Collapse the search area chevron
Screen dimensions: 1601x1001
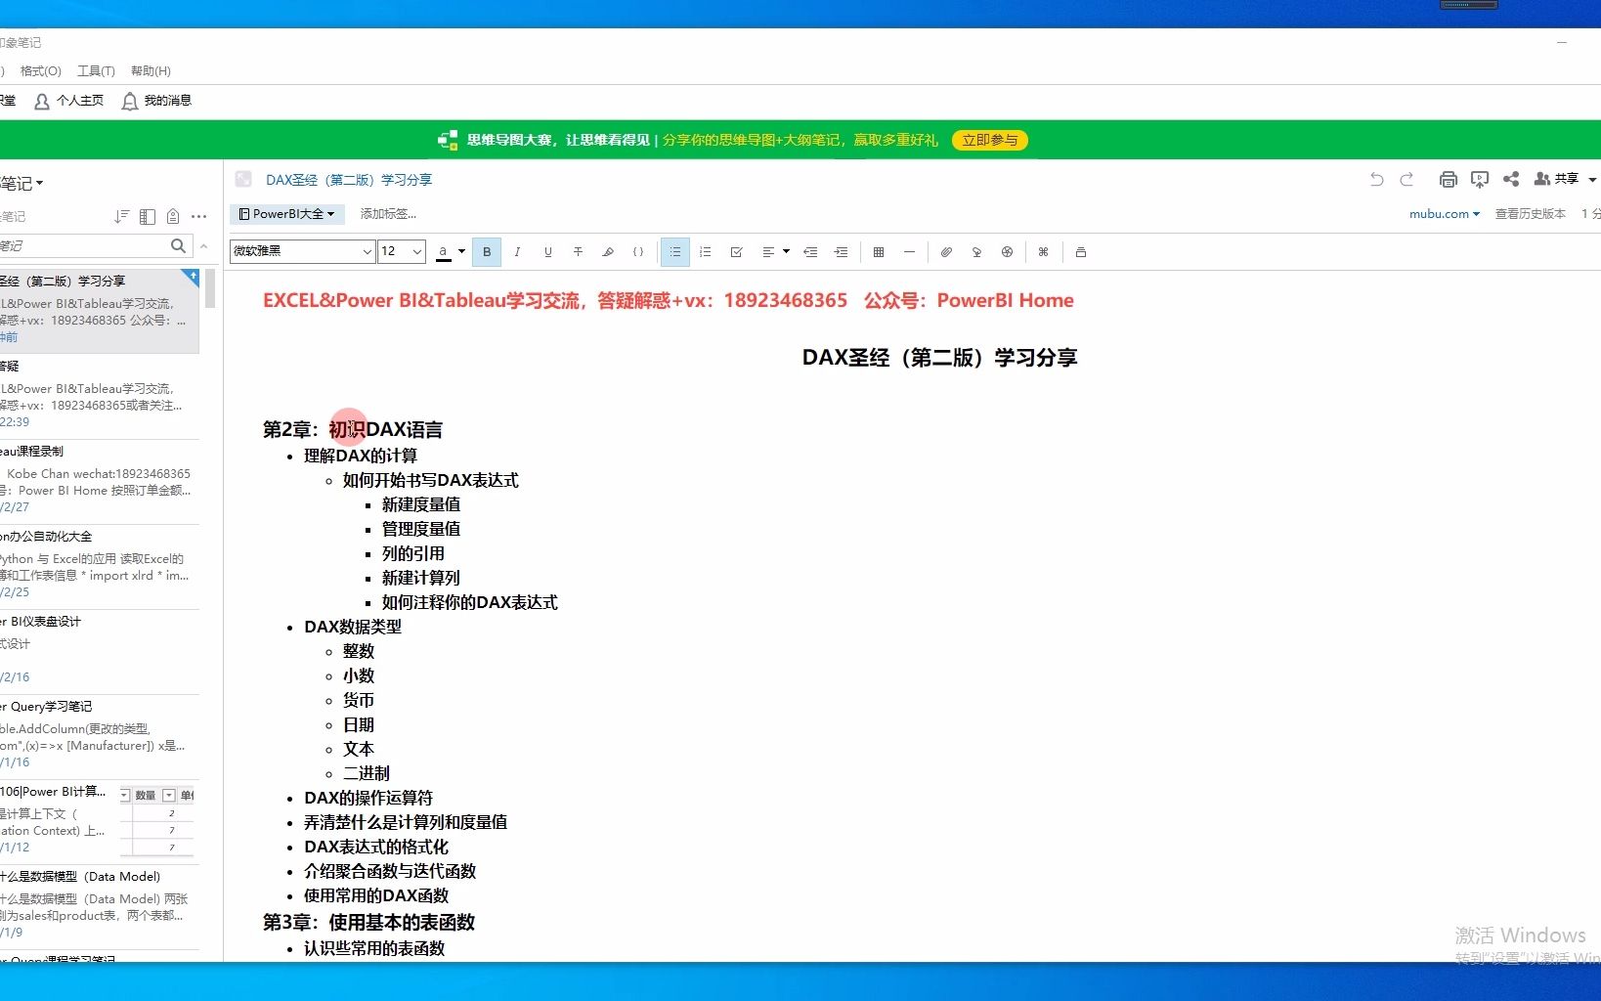204,246
